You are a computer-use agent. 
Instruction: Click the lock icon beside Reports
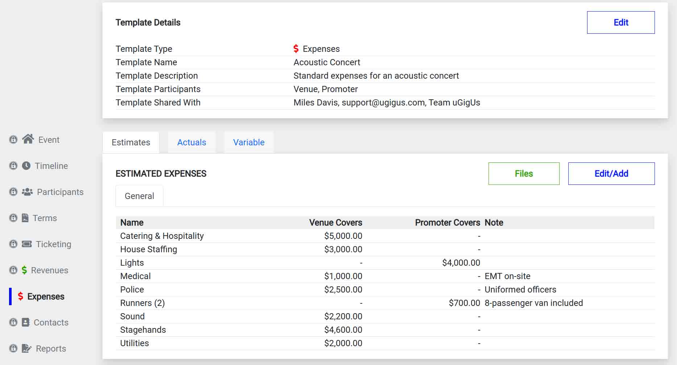tap(13, 348)
